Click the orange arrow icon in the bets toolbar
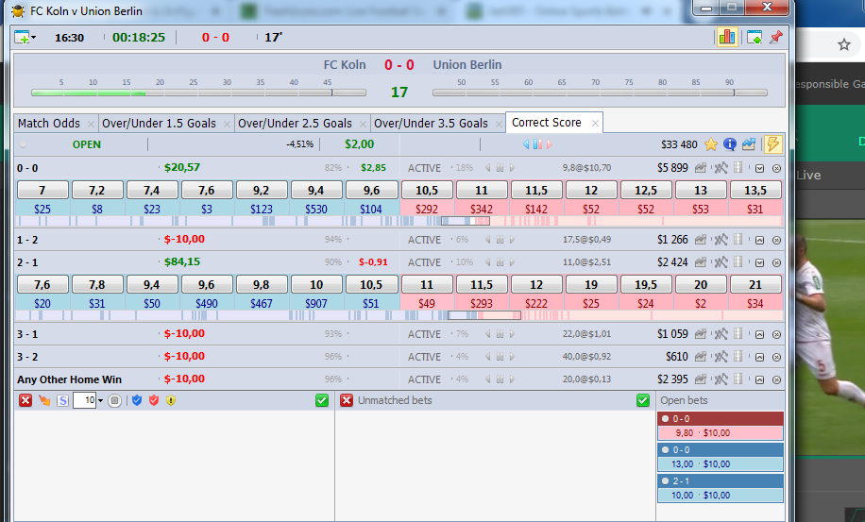Viewport: 865px width, 522px height. click(x=44, y=400)
